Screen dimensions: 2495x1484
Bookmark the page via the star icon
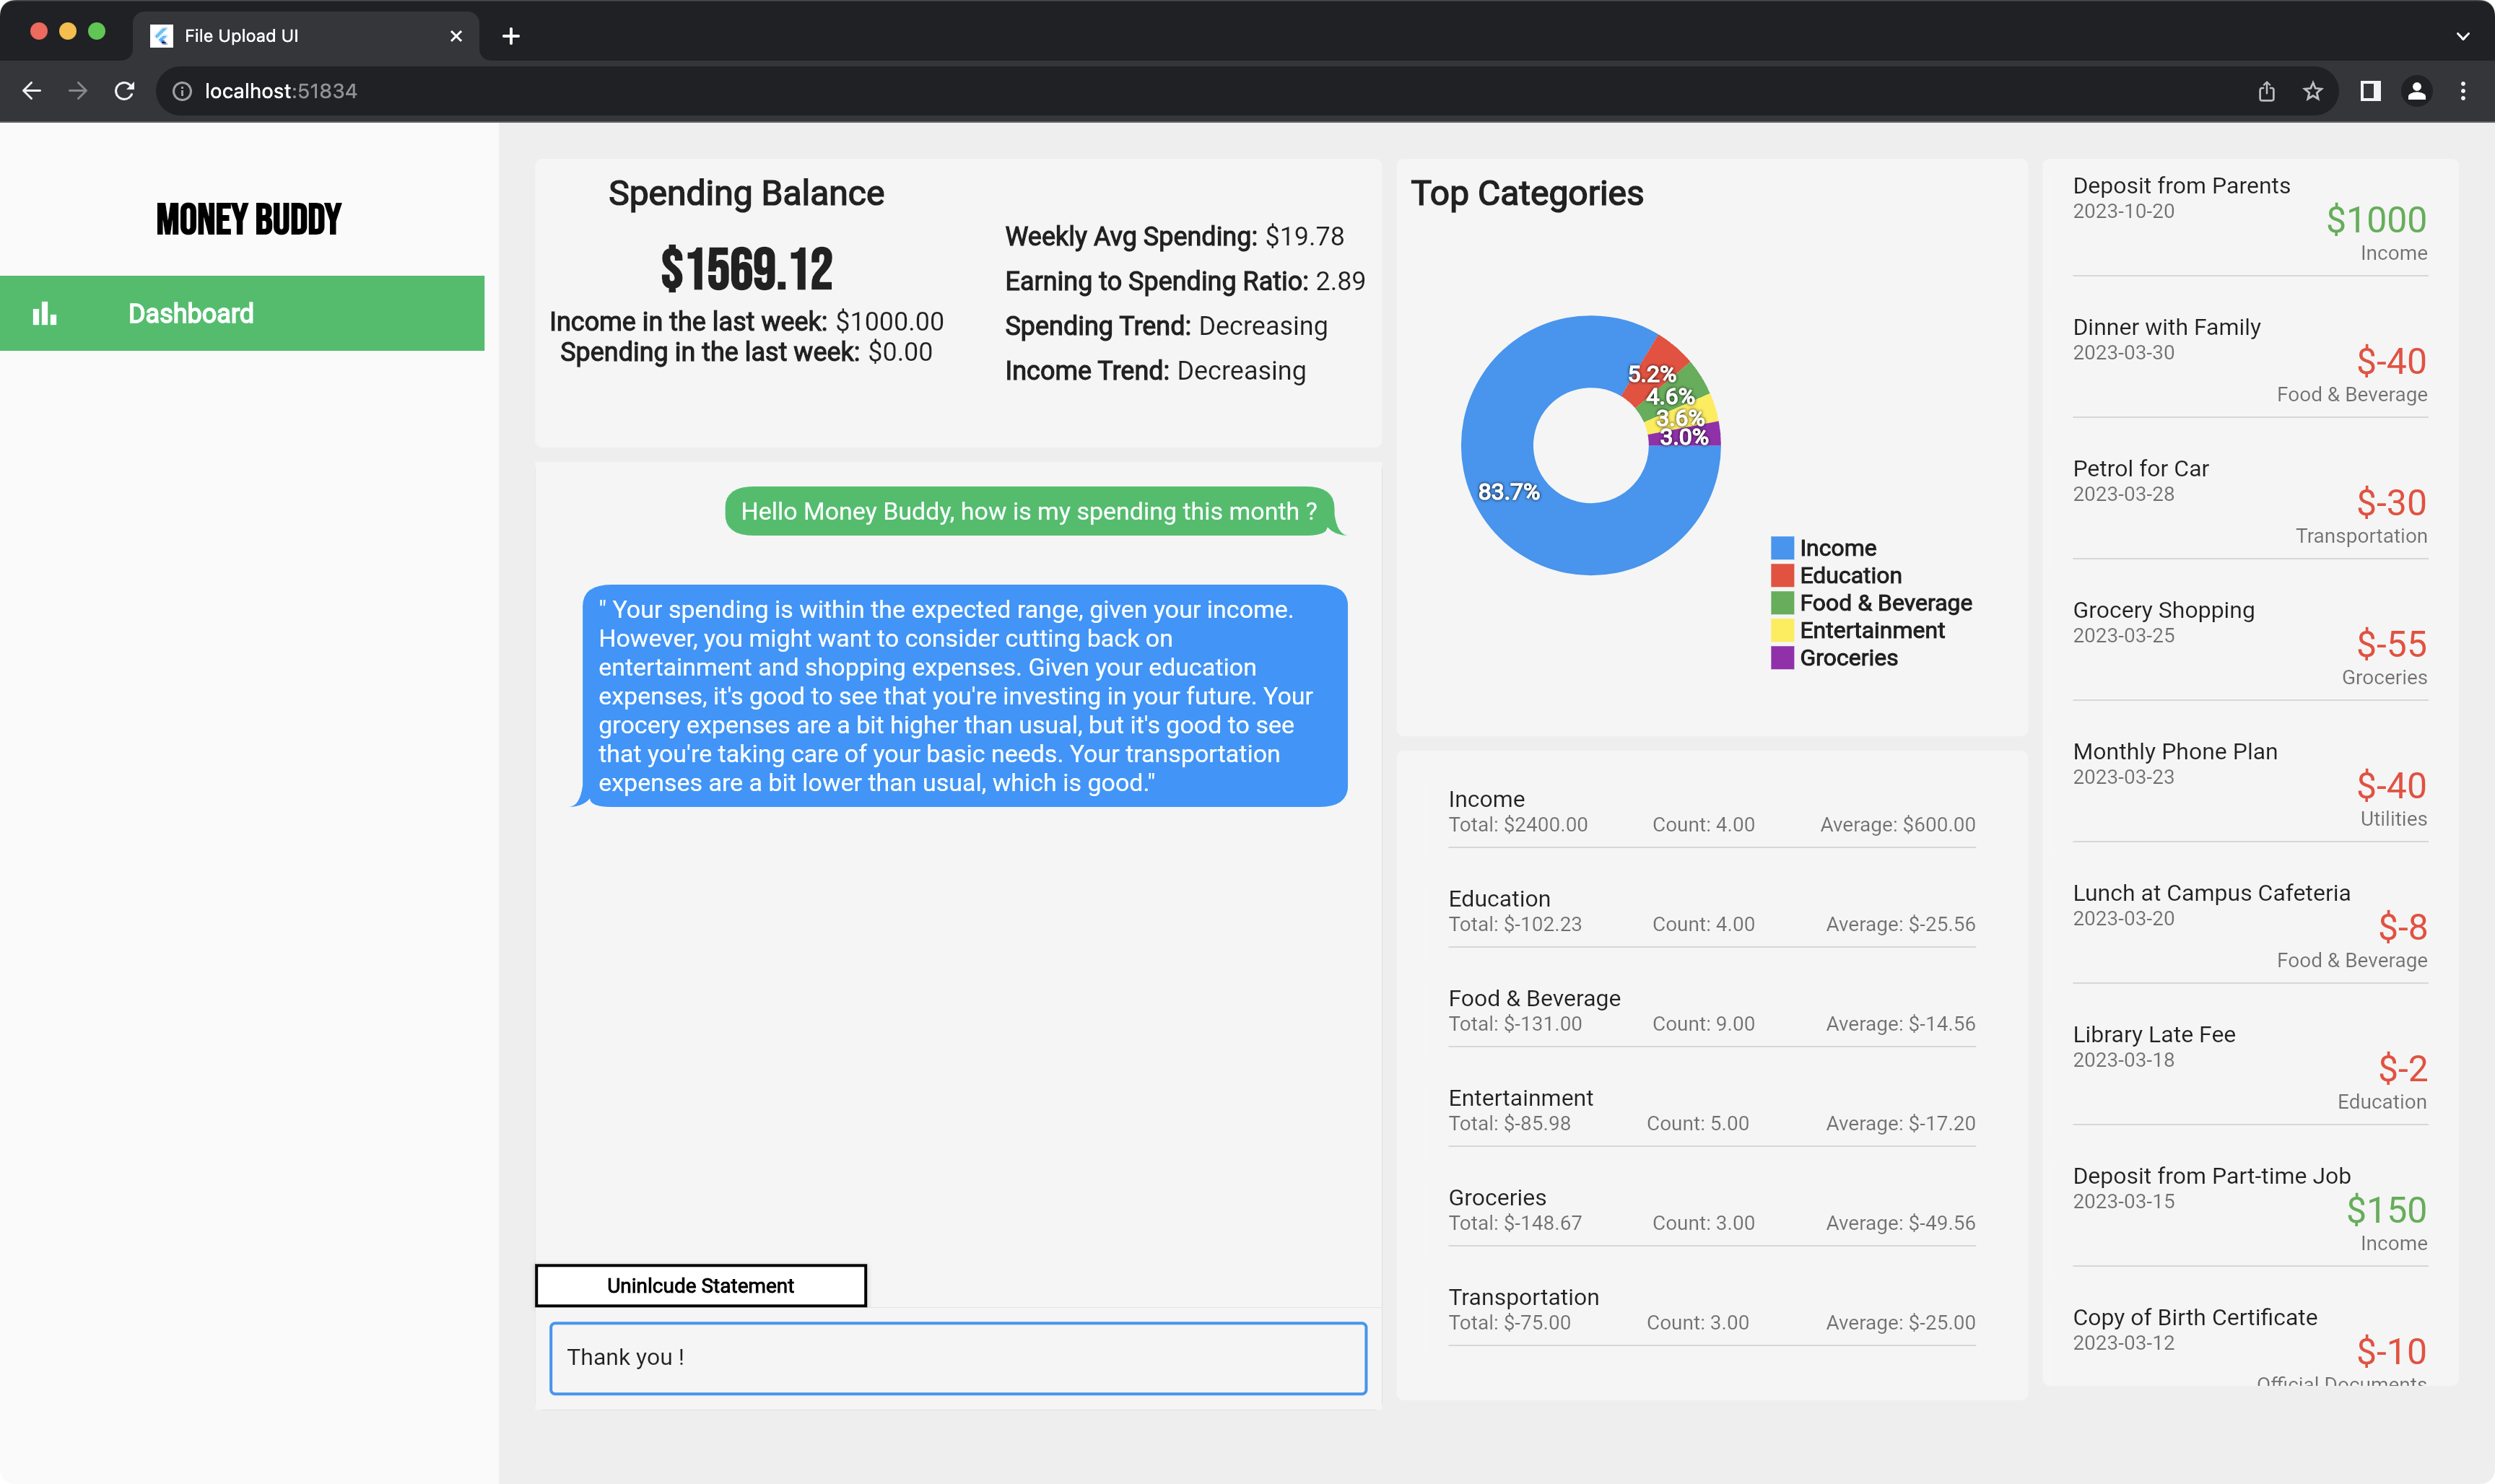pyautogui.click(x=2313, y=90)
